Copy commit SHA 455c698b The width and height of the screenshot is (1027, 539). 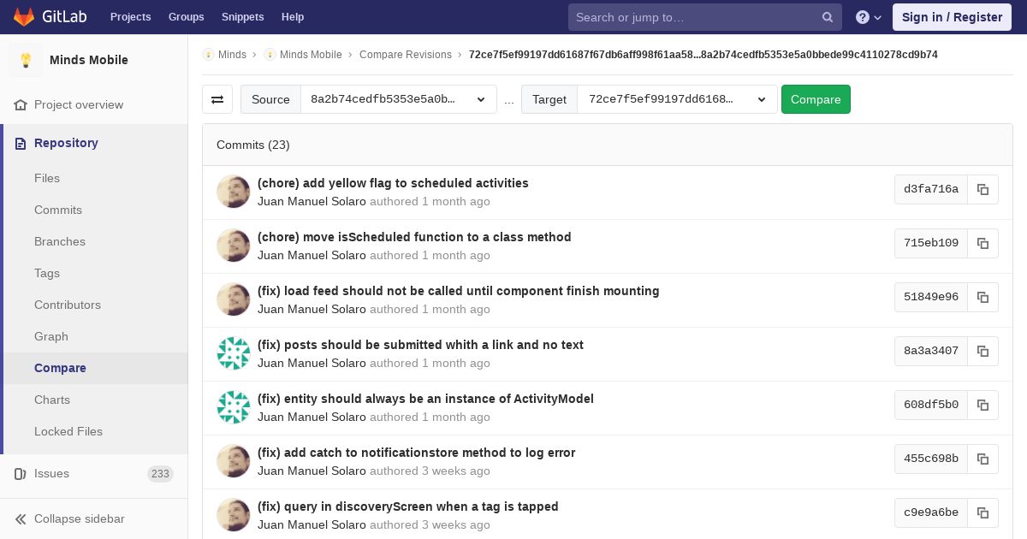coord(982,459)
